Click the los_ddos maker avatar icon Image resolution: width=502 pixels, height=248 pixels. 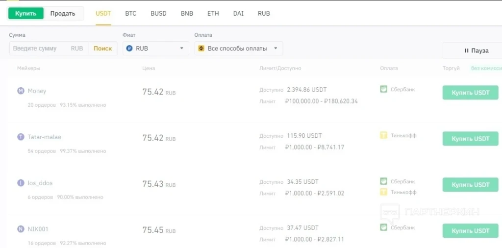[x=21, y=183]
